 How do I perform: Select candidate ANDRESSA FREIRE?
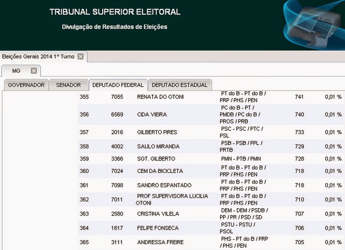[160, 242]
